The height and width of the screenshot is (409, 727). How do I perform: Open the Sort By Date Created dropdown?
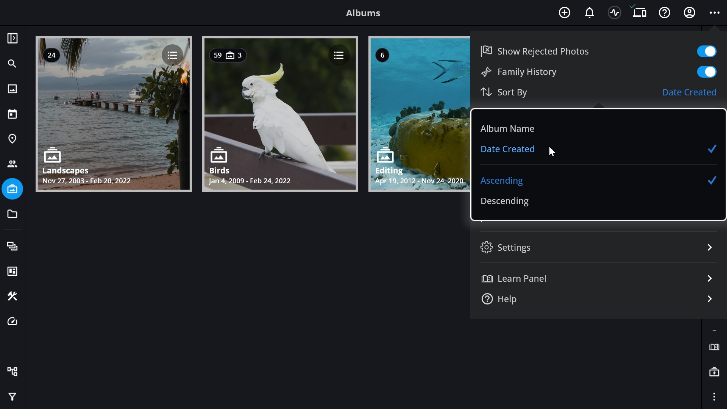pos(689,92)
